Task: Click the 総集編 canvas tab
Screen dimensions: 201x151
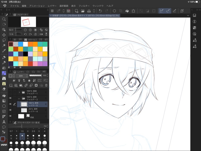Action: 85,16
